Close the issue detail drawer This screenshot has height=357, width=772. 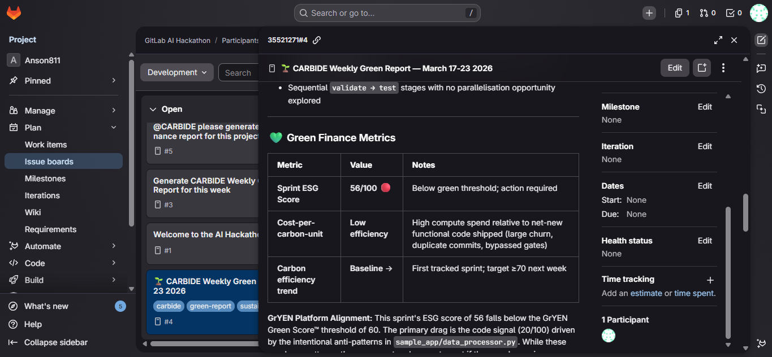734,40
